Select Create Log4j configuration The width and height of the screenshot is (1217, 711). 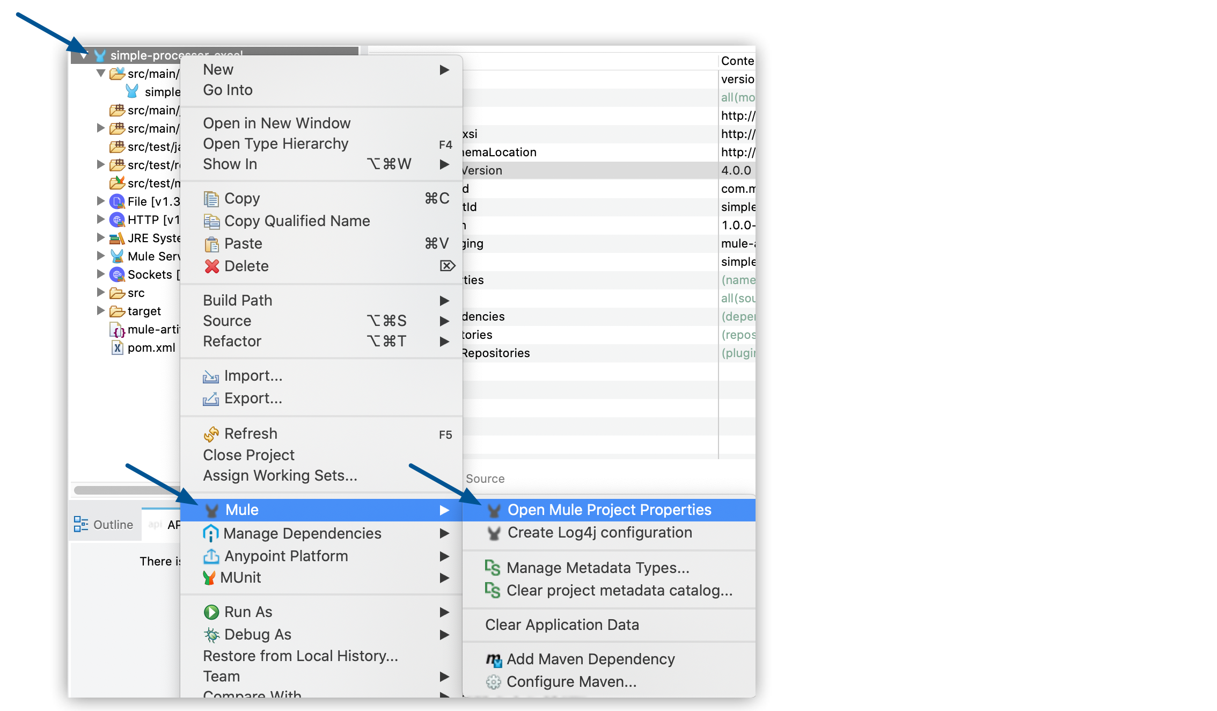(x=600, y=532)
